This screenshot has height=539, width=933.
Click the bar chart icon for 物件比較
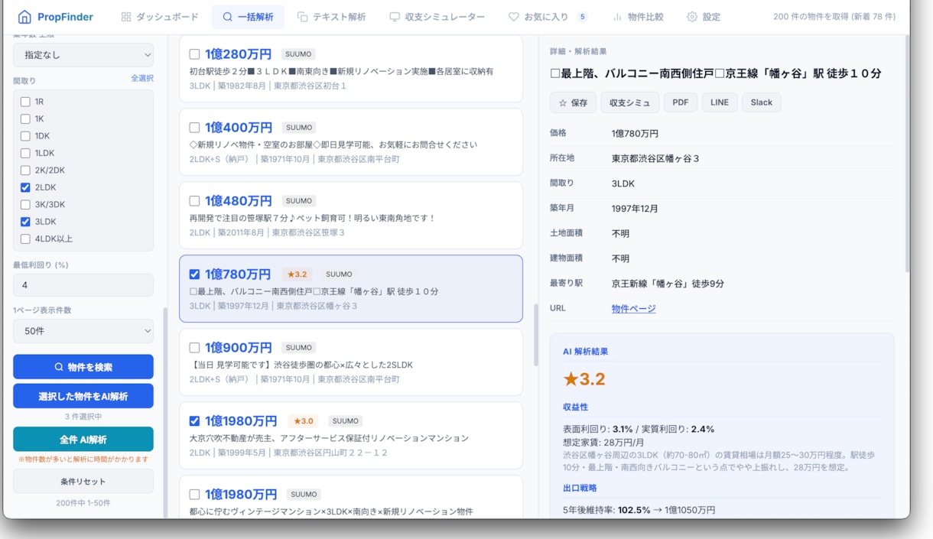(x=617, y=17)
